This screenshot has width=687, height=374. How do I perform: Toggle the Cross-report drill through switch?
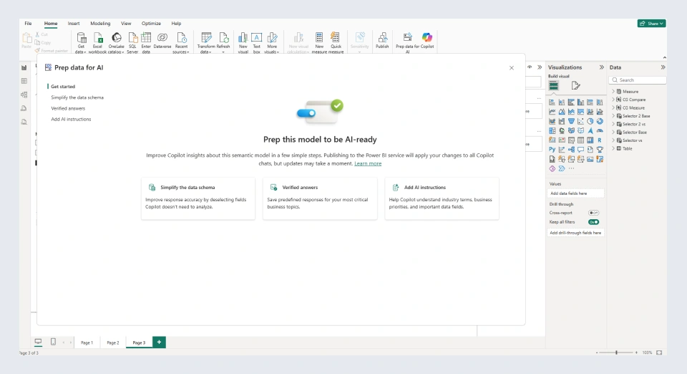click(593, 213)
